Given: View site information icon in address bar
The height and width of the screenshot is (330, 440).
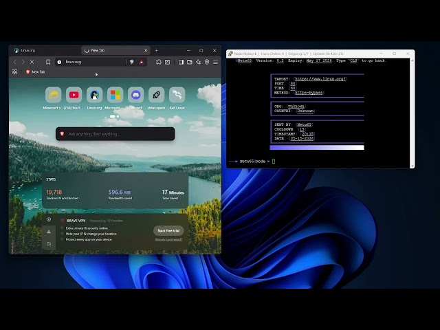Looking at the screenshot, I should [59, 62].
